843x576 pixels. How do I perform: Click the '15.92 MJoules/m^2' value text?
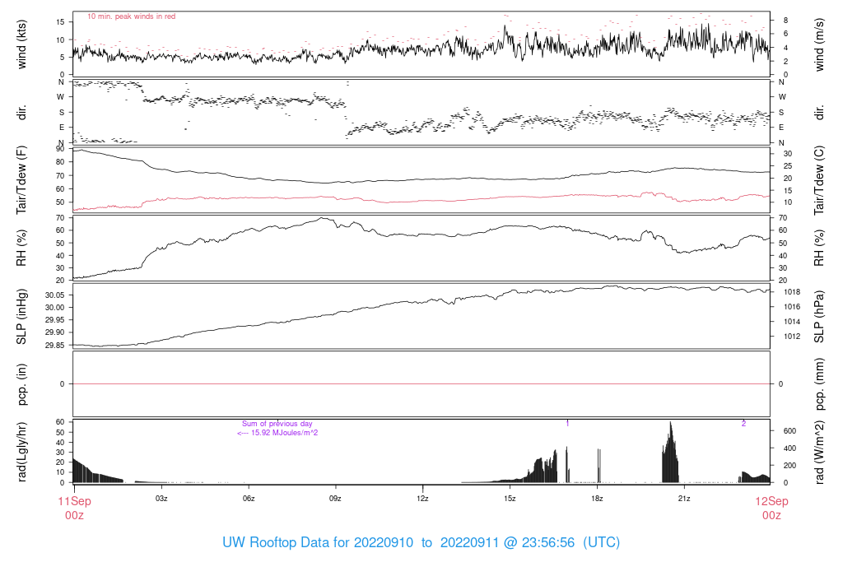284,433
